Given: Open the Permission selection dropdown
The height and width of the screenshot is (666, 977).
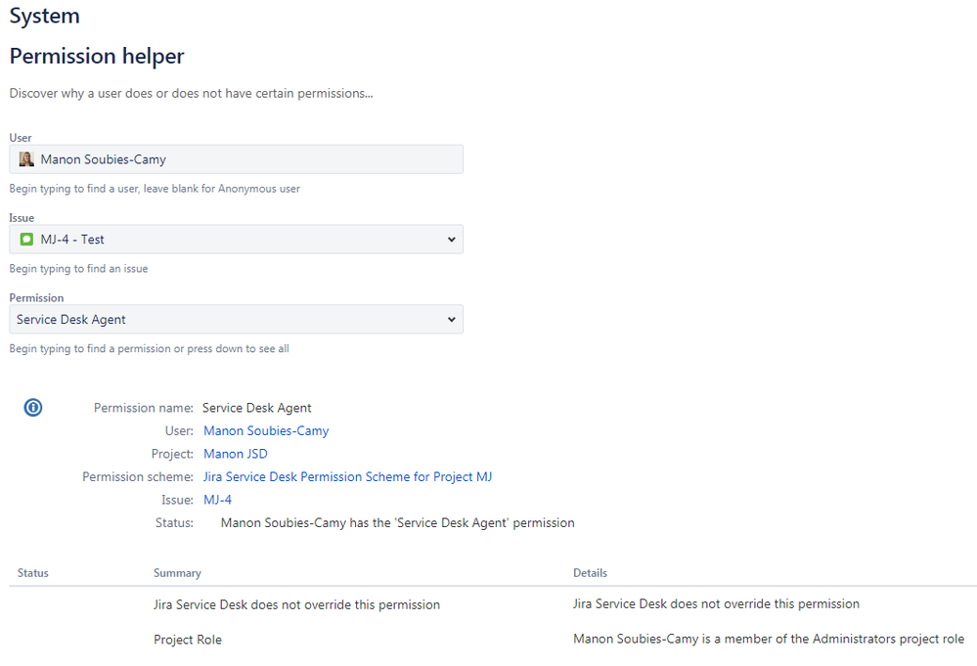Looking at the screenshot, I should (235, 319).
